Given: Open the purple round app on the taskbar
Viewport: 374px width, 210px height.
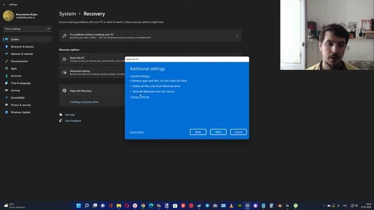Looking at the screenshot, I should coord(255,205).
